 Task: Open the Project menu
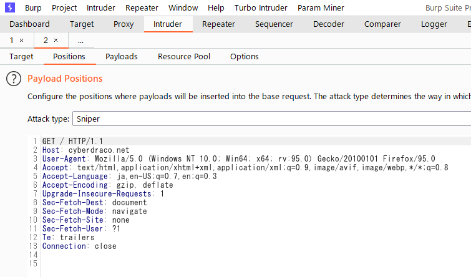click(64, 8)
